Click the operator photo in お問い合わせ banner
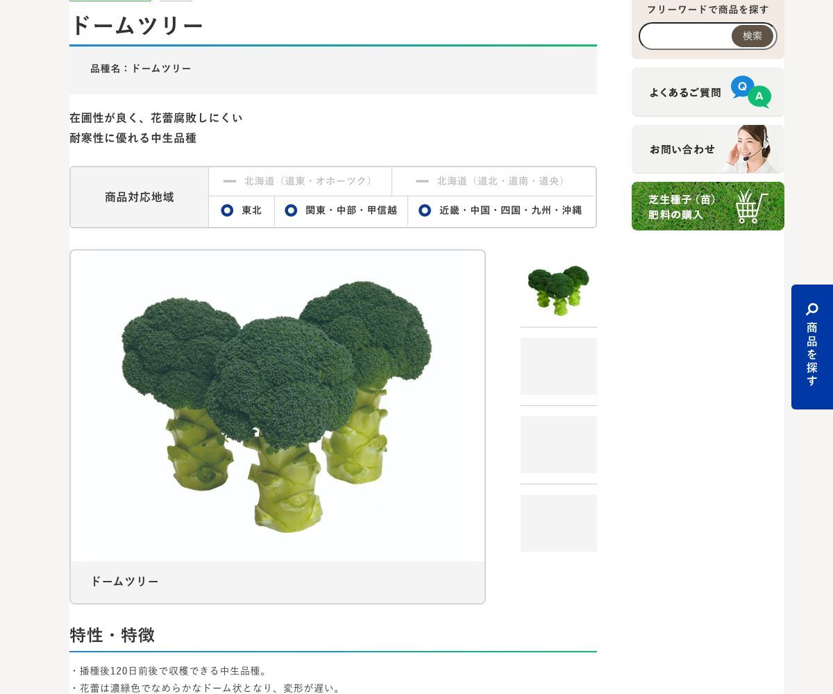This screenshot has height=694, width=833. tap(751, 149)
